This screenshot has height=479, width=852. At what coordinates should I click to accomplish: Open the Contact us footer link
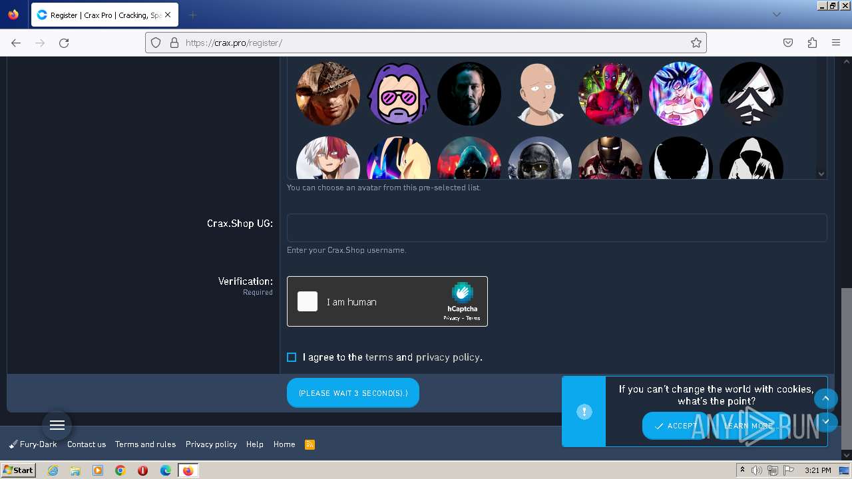pyautogui.click(x=87, y=444)
